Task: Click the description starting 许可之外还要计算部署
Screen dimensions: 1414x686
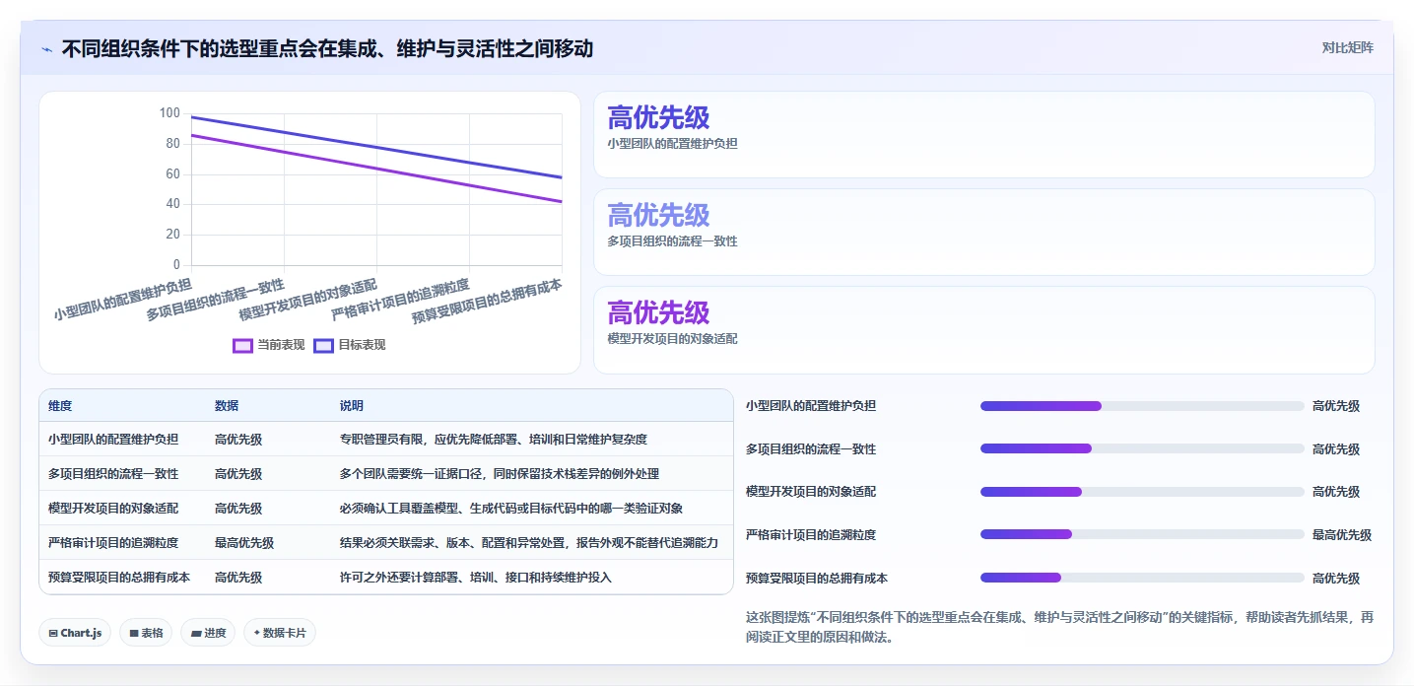Action: point(476,578)
